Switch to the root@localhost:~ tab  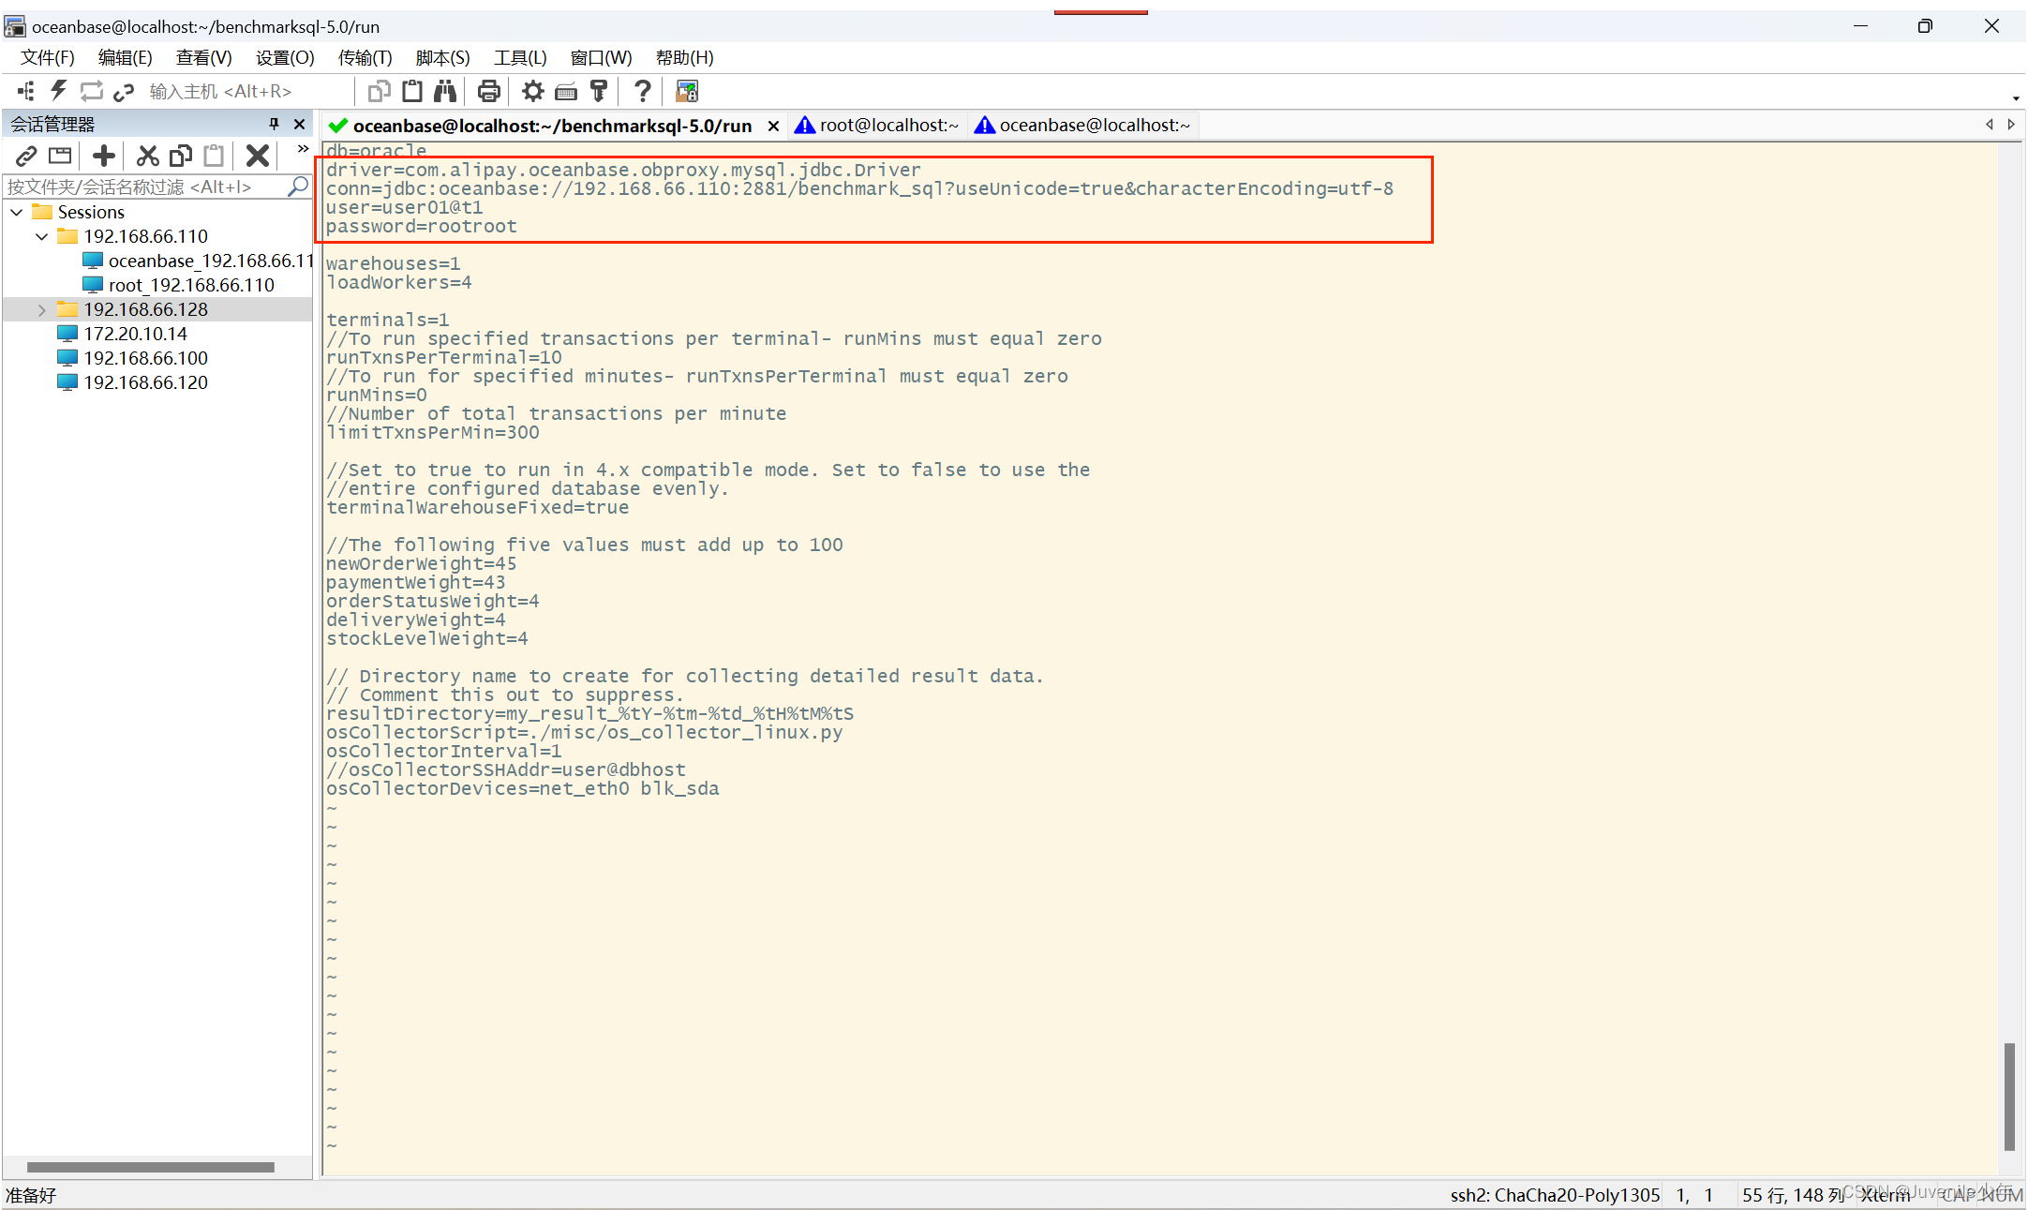[877, 125]
